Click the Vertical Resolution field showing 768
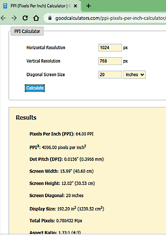 110,61
